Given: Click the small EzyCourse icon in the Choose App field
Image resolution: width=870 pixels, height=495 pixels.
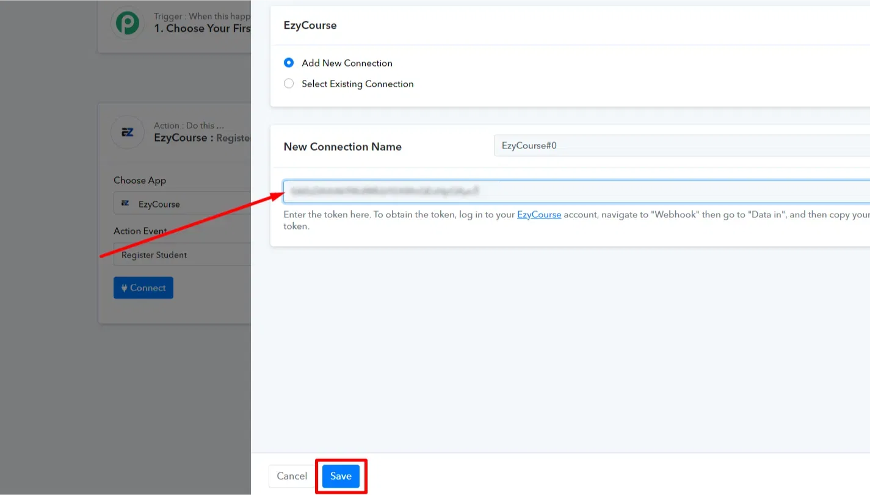Looking at the screenshot, I should [125, 204].
